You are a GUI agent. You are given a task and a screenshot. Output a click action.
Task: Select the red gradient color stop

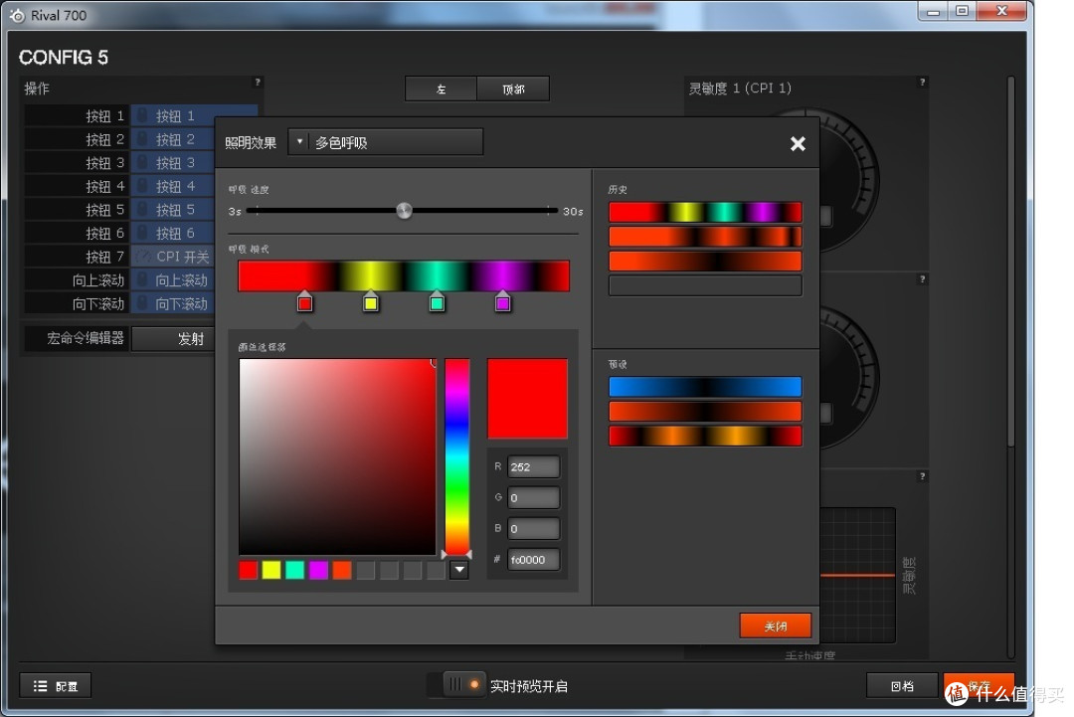point(305,302)
